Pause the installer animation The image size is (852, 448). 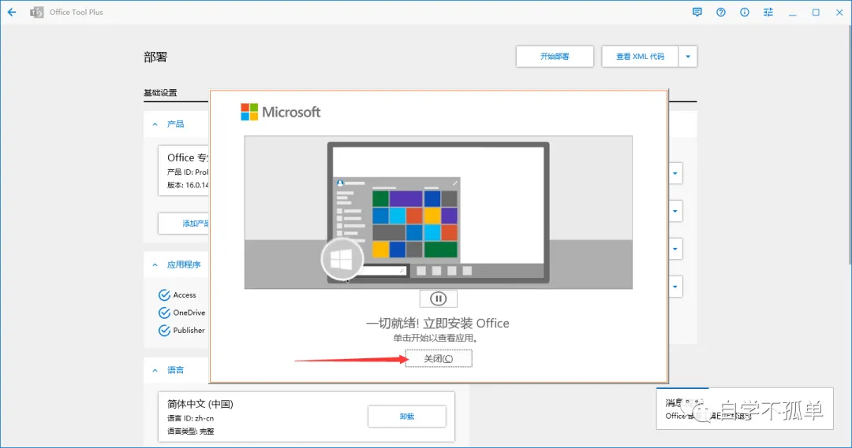(438, 299)
